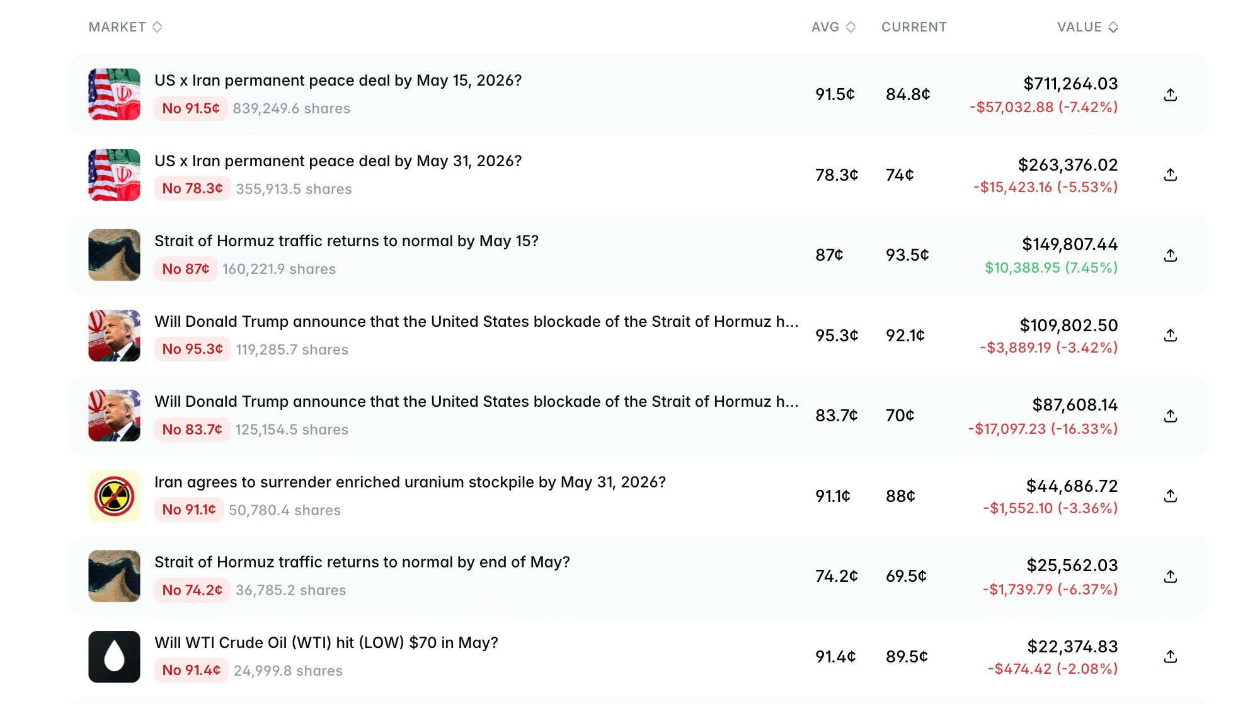
Task: Share the enriched uranium stockpile position
Action: pos(1170,496)
